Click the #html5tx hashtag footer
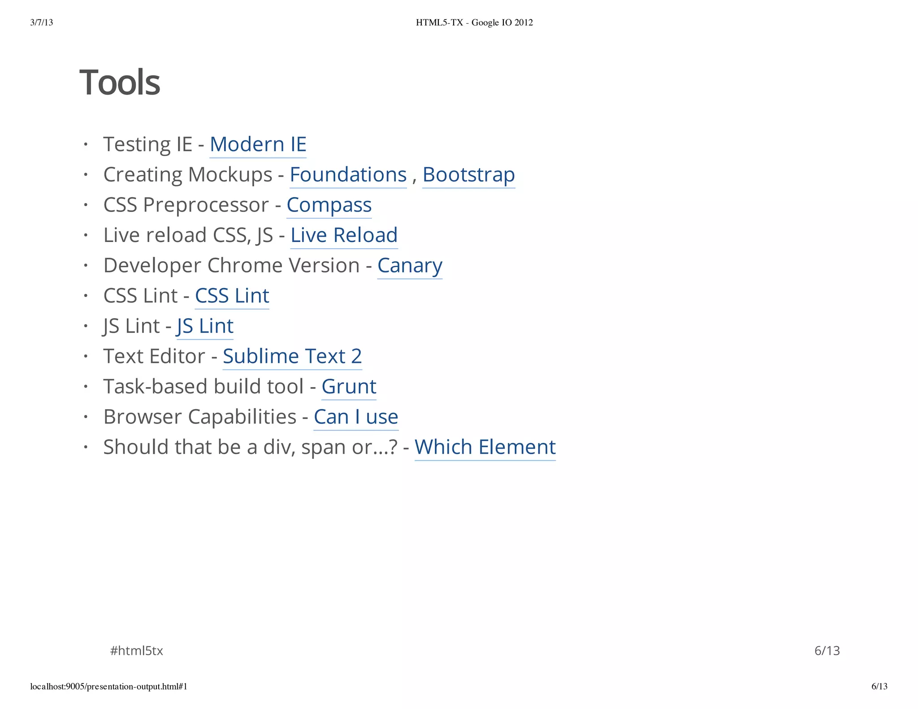 pyautogui.click(x=136, y=651)
